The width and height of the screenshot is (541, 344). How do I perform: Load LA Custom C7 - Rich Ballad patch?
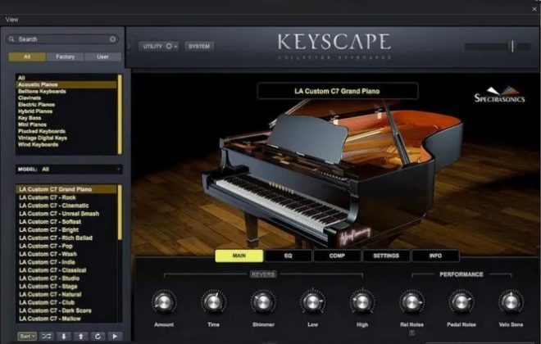pyautogui.click(x=66, y=238)
